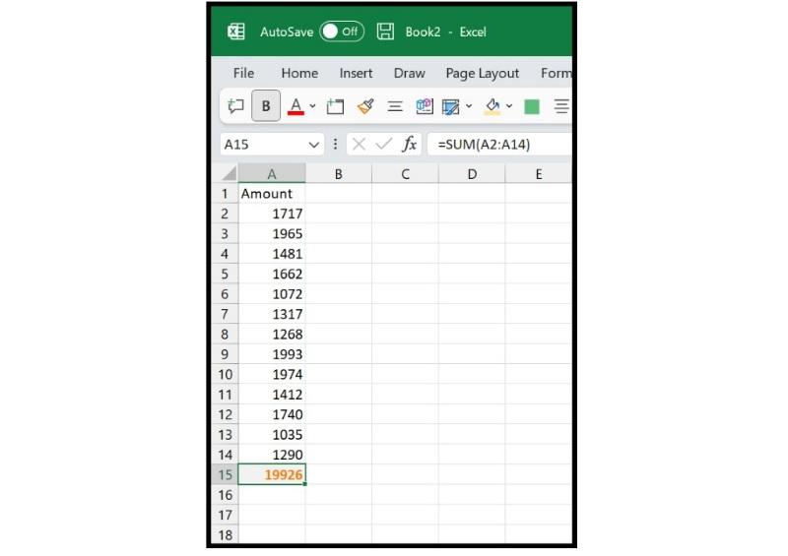The image size is (788, 556).
Task: Switch to the Insert tab
Action: tap(356, 74)
